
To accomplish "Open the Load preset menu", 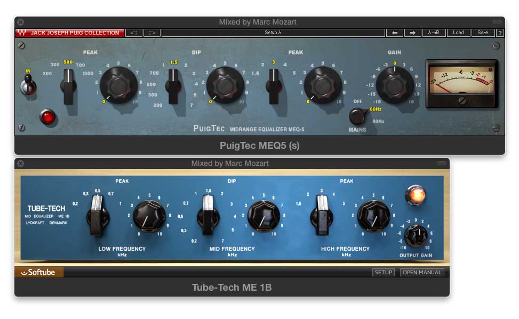I will point(458,33).
